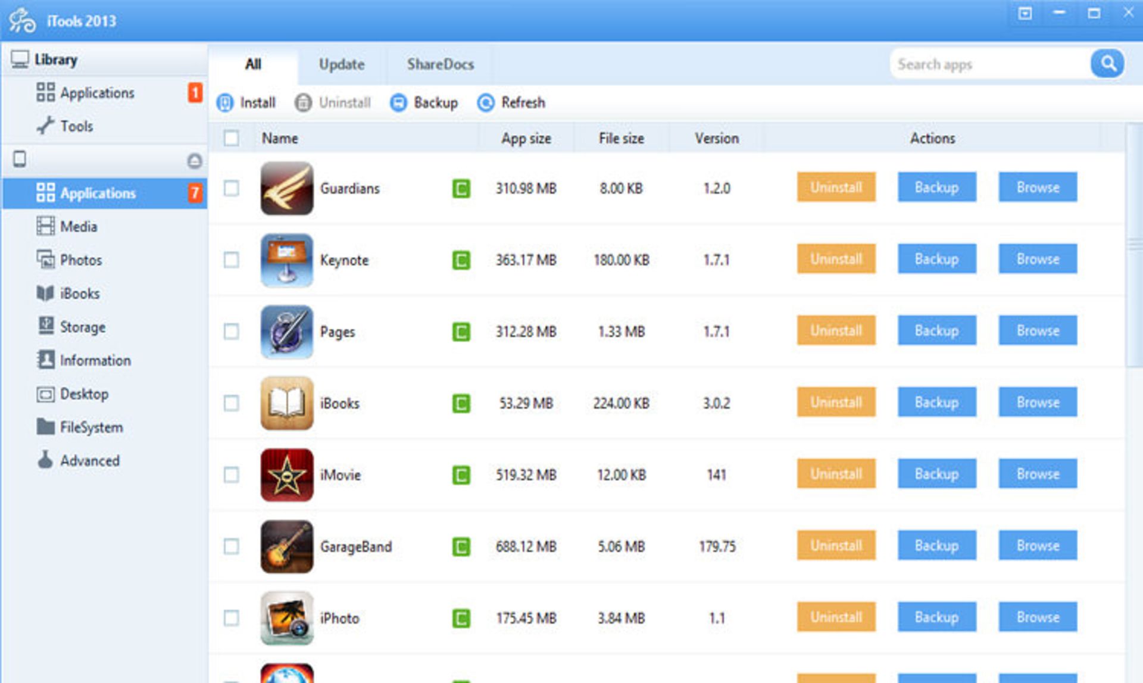Click the Search apps input field
The height and width of the screenshot is (683, 1143).
click(989, 64)
